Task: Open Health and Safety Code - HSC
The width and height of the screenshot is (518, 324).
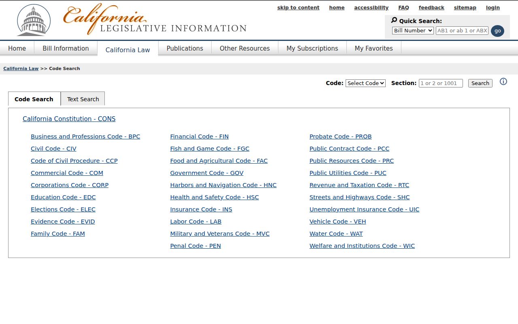Action: (x=214, y=197)
